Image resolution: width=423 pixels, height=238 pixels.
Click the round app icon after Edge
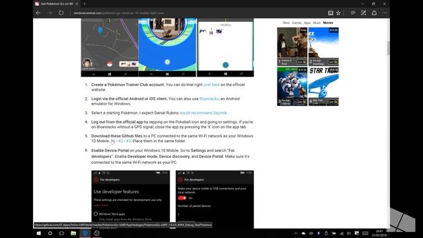[97, 233]
